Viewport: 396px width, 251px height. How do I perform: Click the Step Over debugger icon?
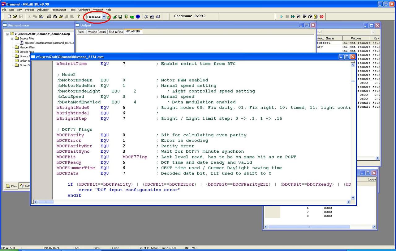304,17
